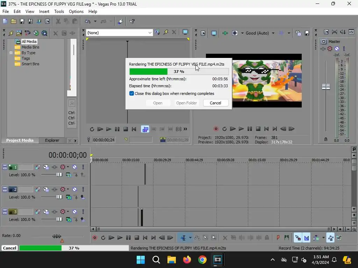The height and width of the screenshot is (268, 358).
Task: Toggle Enable Snapping icon in timeline toolbar
Action: click(298, 238)
